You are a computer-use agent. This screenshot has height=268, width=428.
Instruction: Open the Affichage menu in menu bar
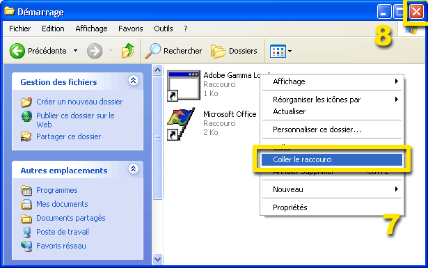tap(91, 29)
